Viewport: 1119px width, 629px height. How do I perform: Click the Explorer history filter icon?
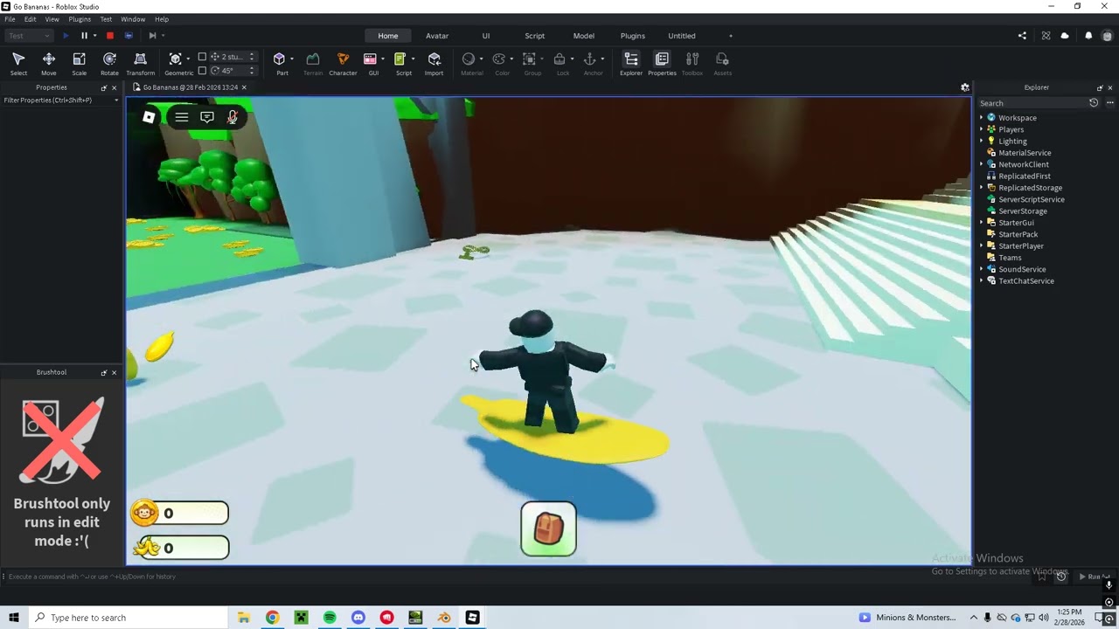1094,103
